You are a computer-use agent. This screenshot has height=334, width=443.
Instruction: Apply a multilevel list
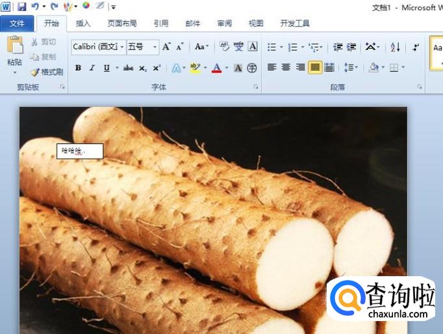click(x=314, y=47)
